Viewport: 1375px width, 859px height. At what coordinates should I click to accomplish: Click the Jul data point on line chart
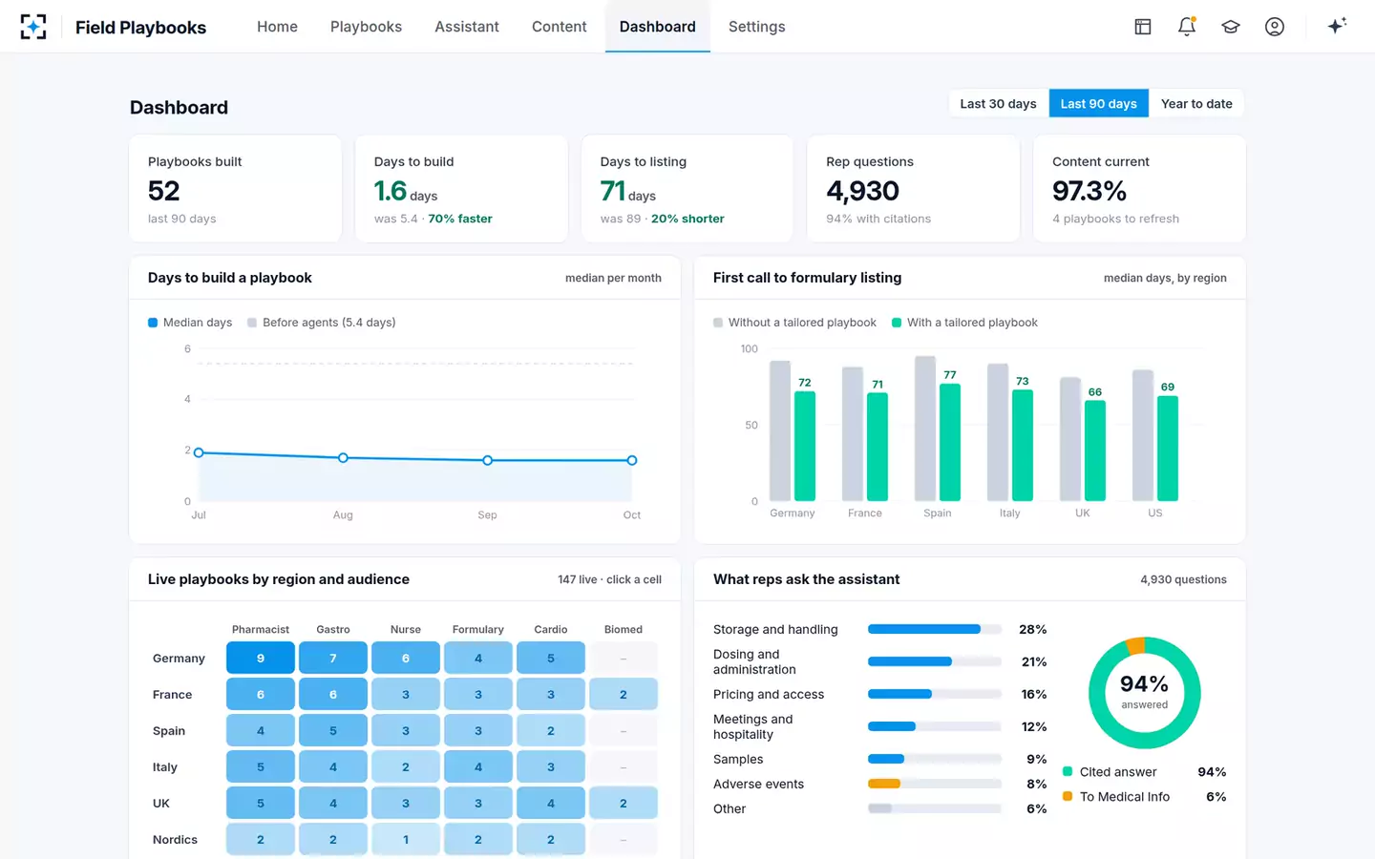[199, 452]
